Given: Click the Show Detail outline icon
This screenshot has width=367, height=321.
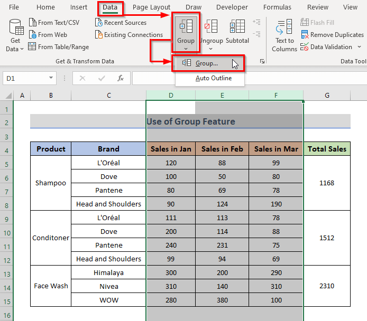Looking at the screenshot, I should [x=256, y=22].
